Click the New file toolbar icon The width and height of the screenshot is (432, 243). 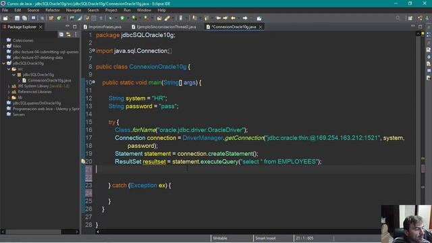click(5, 18)
